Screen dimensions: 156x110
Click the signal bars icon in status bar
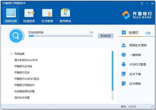152,107
